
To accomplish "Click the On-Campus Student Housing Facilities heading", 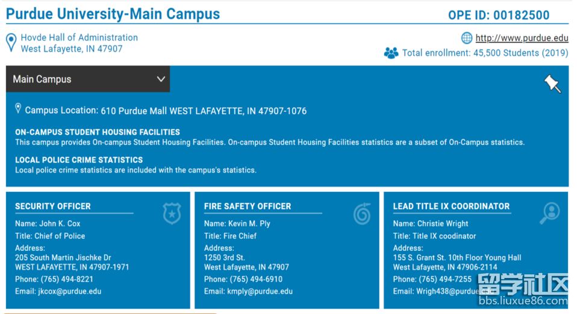I will (x=98, y=132).
